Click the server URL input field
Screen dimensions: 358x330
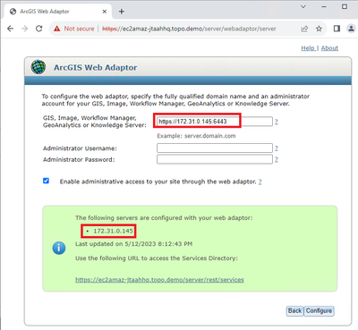pyautogui.click(x=215, y=122)
